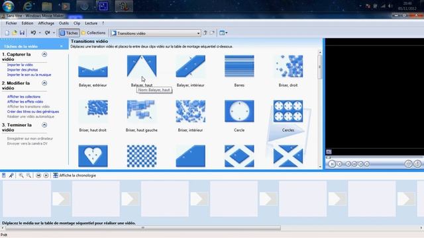424x238 pixels.
Task: Select the checkerboard transition thumbnail
Action: click(142, 156)
